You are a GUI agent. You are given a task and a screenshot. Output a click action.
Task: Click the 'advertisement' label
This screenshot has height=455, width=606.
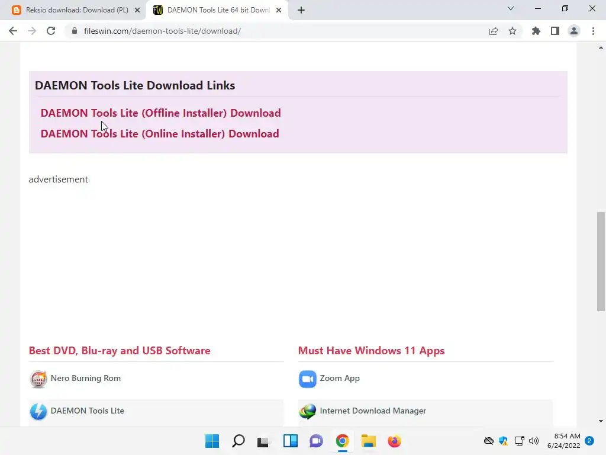click(x=59, y=179)
